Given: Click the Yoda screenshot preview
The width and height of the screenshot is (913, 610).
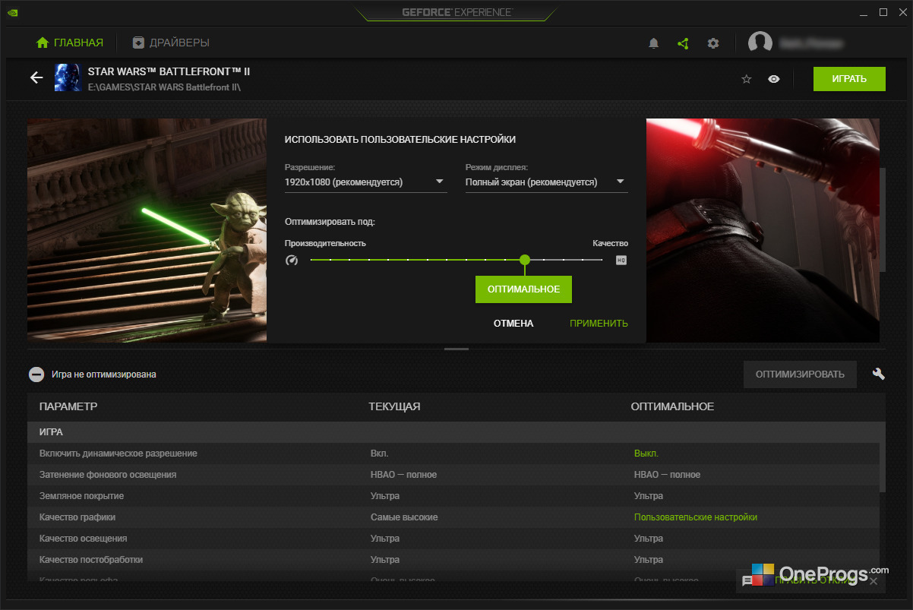Looking at the screenshot, I should tap(147, 230).
